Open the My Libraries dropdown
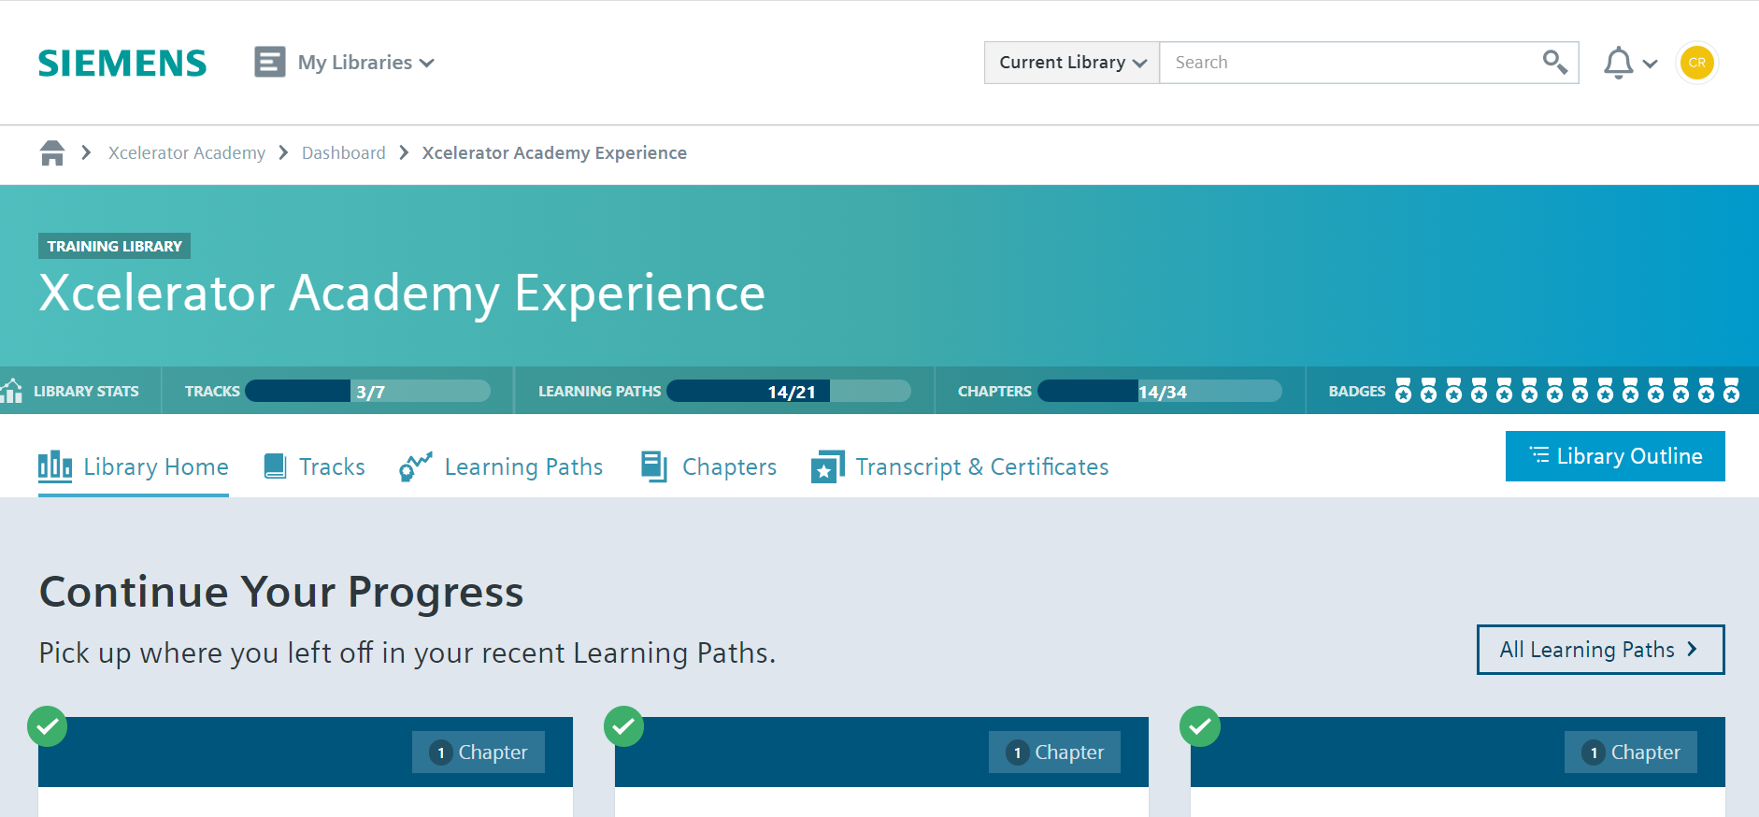The width and height of the screenshot is (1759, 817). pyautogui.click(x=365, y=63)
